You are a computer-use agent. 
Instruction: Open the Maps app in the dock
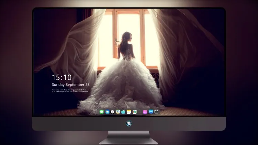(x=118, y=112)
